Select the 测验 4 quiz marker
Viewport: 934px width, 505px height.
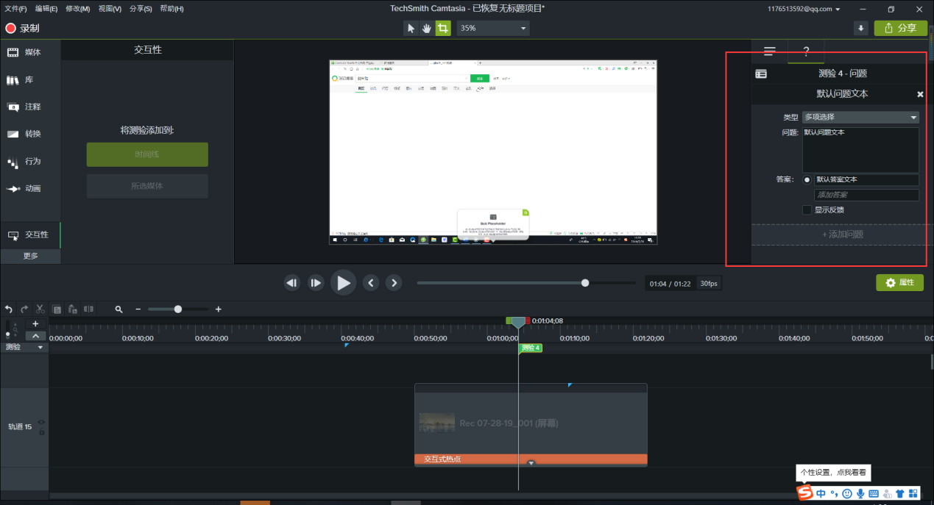pyautogui.click(x=530, y=348)
